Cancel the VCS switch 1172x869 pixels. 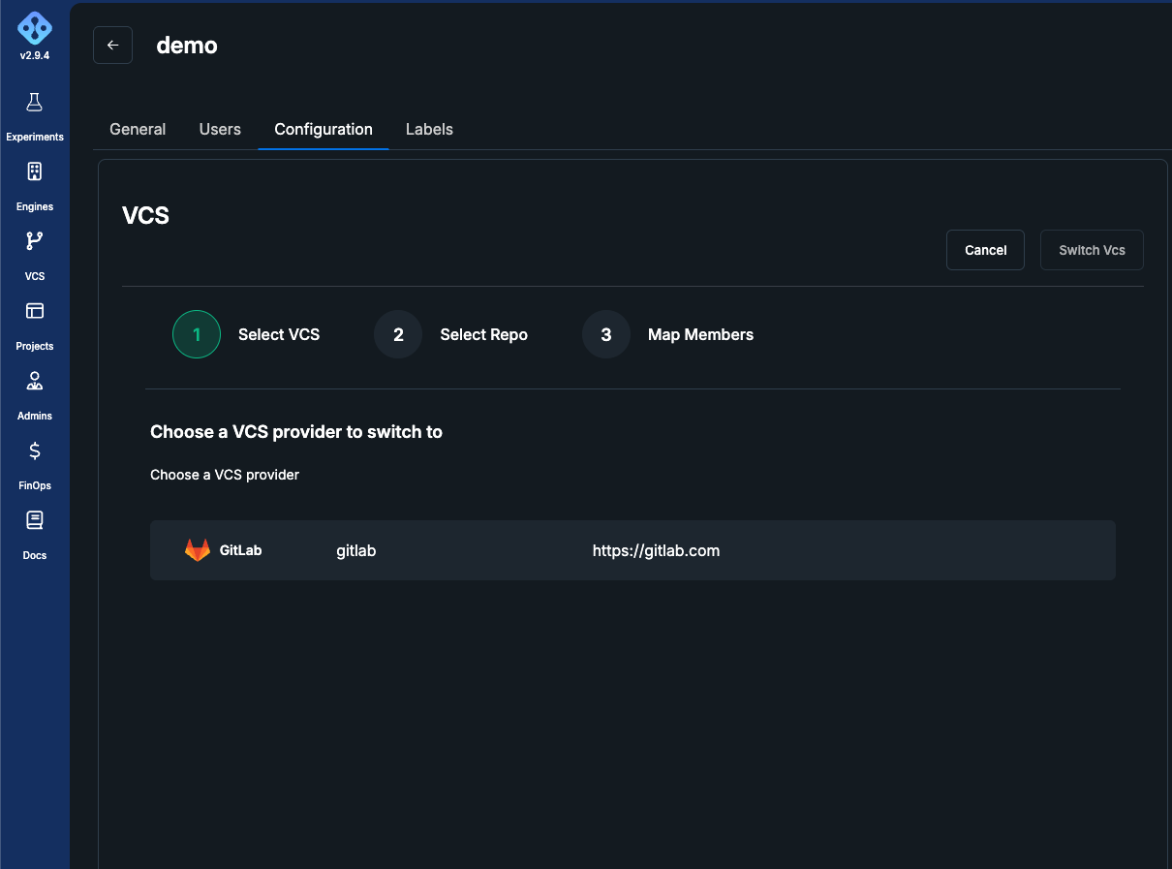click(x=985, y=250)
